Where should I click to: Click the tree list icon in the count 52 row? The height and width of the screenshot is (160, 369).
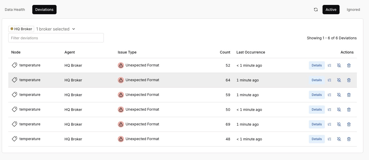tap(329, 65)
